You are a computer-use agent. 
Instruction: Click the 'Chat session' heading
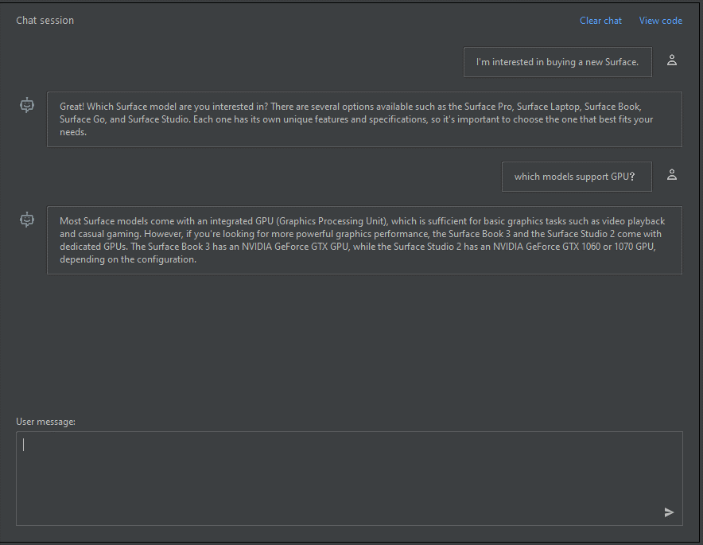pos(45,20)
